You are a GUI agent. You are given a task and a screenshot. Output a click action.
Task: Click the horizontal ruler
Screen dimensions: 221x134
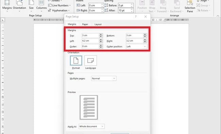tap(111, 20)
